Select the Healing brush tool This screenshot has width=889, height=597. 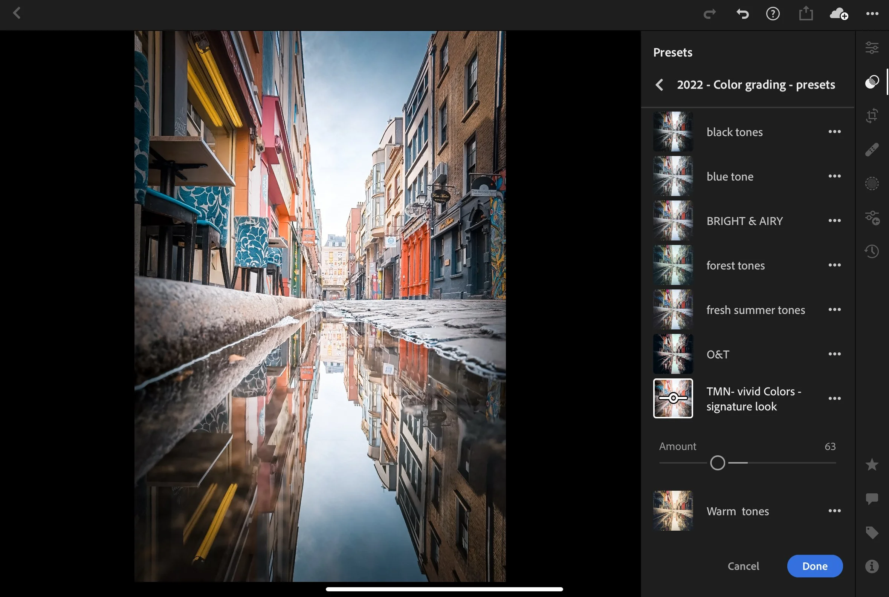pyautogui.click(x=872, y=150)
